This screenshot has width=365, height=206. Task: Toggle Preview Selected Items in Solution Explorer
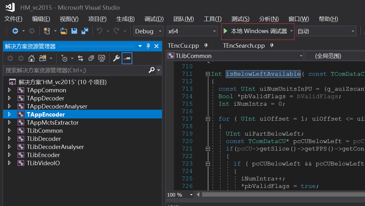coord(127,58)
